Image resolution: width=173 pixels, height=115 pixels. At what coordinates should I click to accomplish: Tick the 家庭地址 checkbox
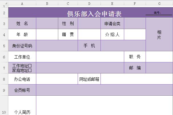pyautogui.click(x=30, y=70)
